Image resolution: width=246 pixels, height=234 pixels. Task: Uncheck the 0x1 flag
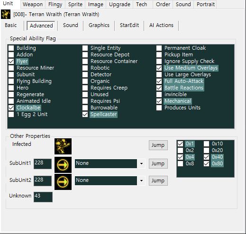181,144
